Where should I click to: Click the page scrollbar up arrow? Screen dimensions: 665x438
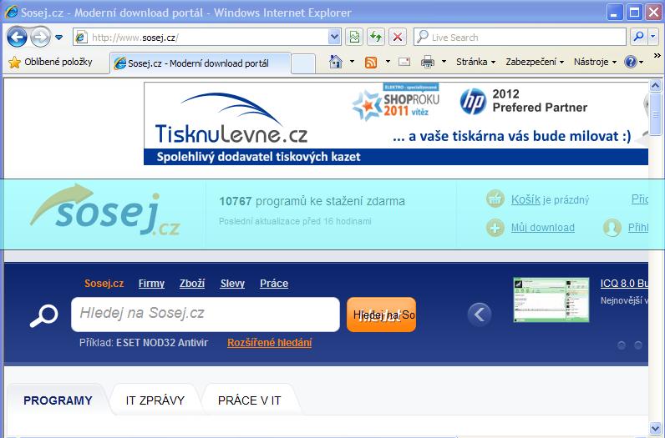click(655, 86)
